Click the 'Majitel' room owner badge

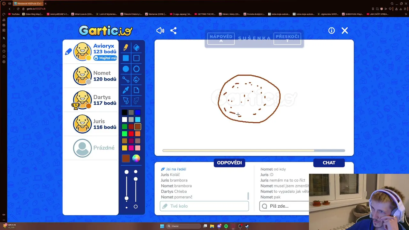click(105, 58)
